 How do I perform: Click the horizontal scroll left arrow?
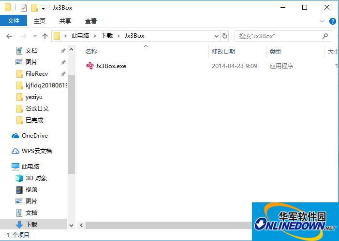pyautogui.click(x=81, y=225)
